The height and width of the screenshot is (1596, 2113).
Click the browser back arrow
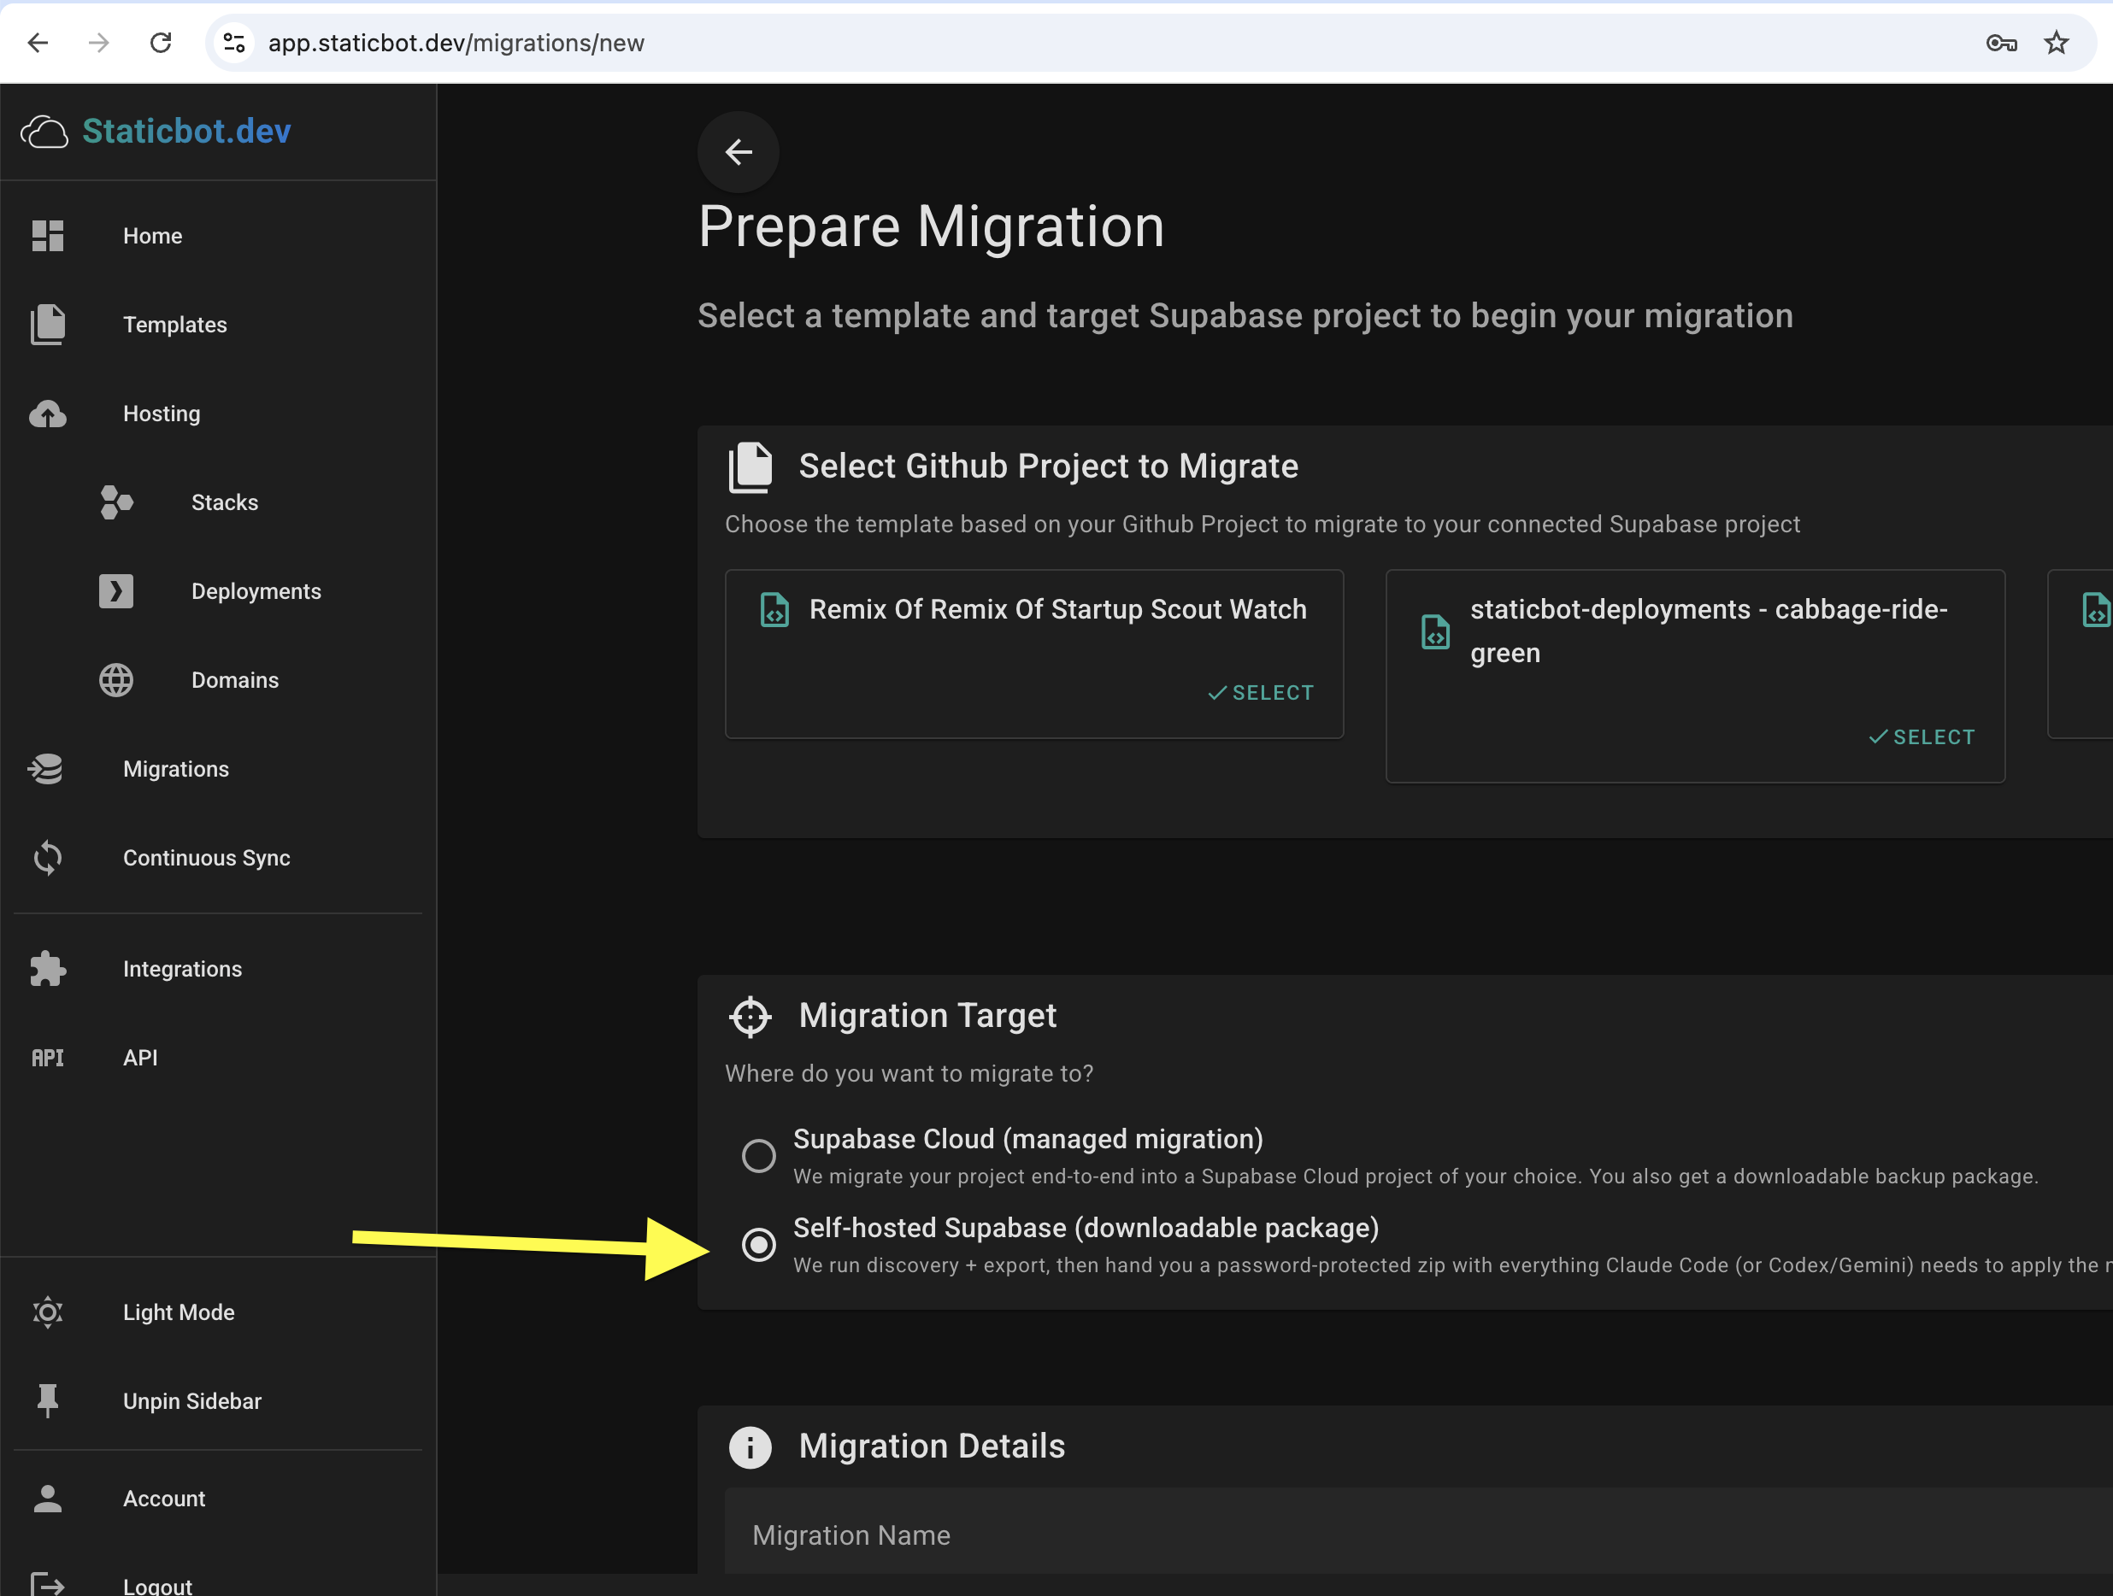click(38, 43)
